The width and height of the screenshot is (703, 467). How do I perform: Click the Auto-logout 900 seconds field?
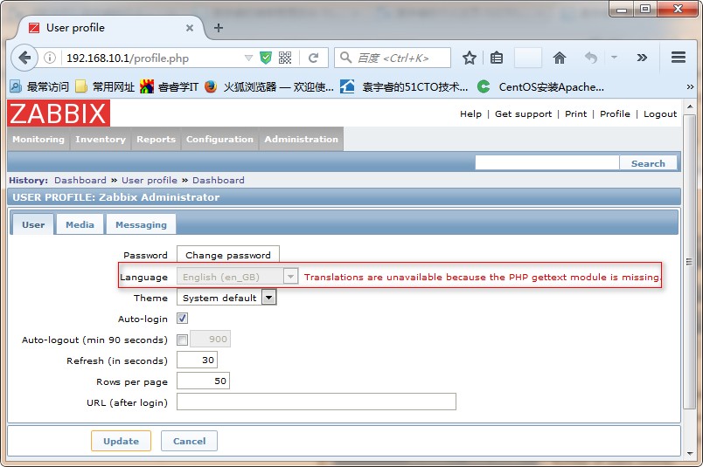210,339
